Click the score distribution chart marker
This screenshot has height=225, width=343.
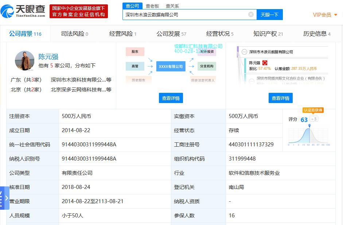(309, 126)
